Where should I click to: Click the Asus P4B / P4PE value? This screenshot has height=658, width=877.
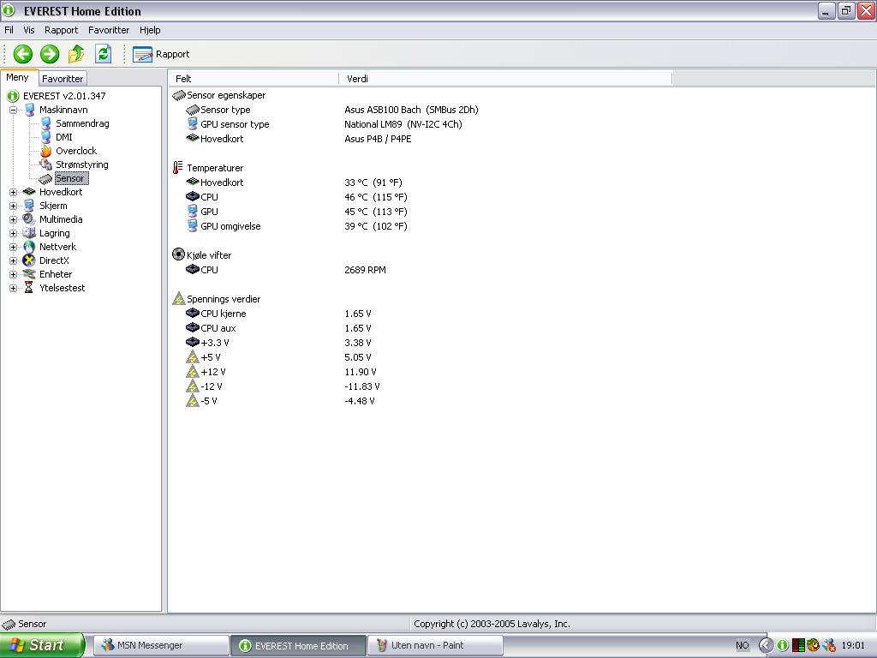(x=378, y=139)
